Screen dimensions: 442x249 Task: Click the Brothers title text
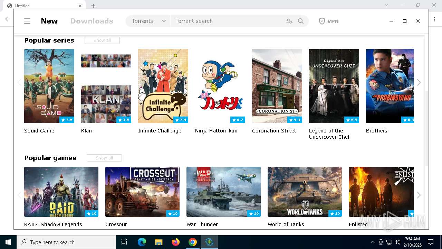pos(376,131)
